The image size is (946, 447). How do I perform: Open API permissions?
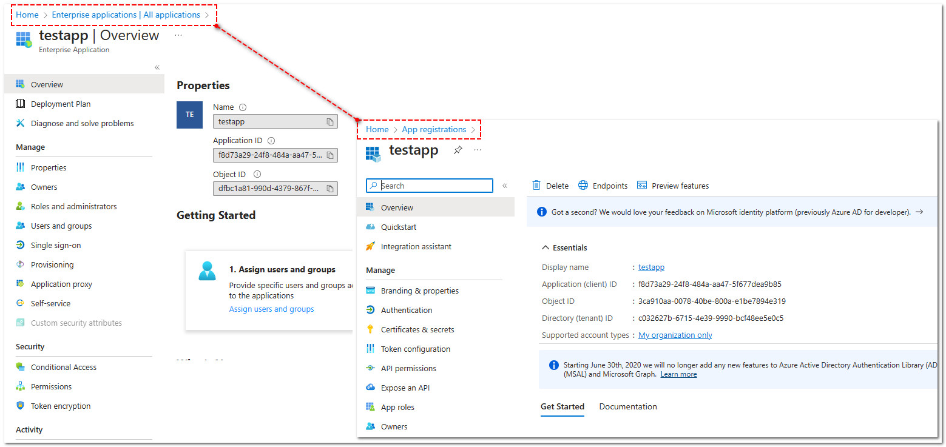tap(408, 368)
